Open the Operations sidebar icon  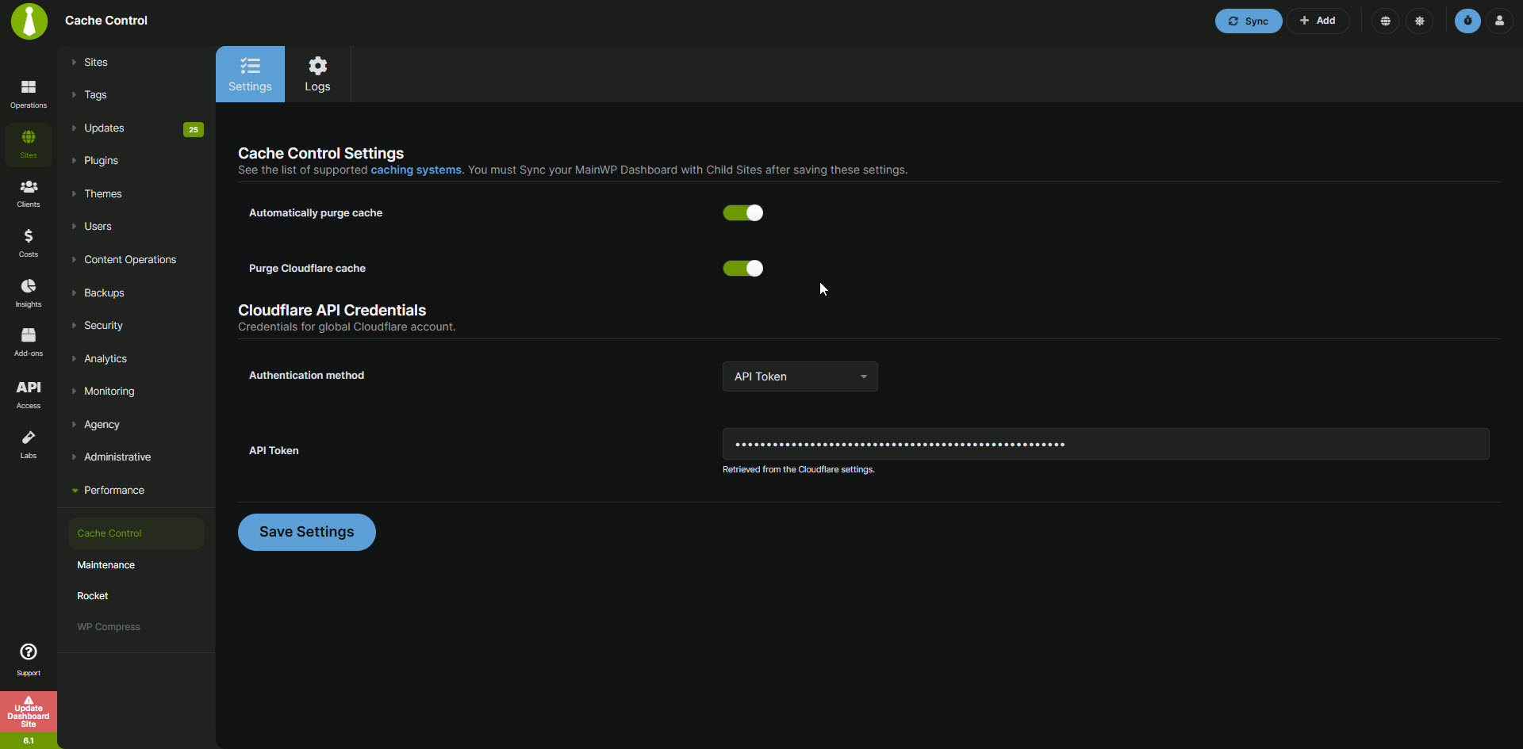point(29,94)
